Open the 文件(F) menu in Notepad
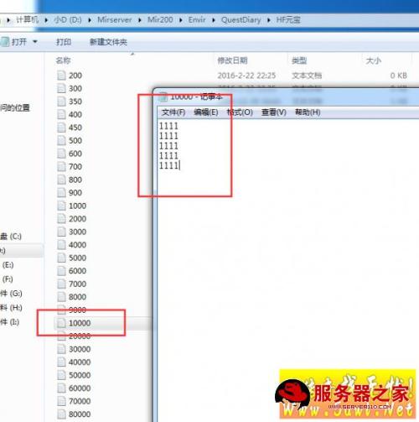Screen dimensions: 419x422 [173, 112]
